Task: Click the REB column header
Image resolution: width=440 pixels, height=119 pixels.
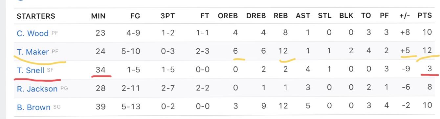Action: coord(281,16)
